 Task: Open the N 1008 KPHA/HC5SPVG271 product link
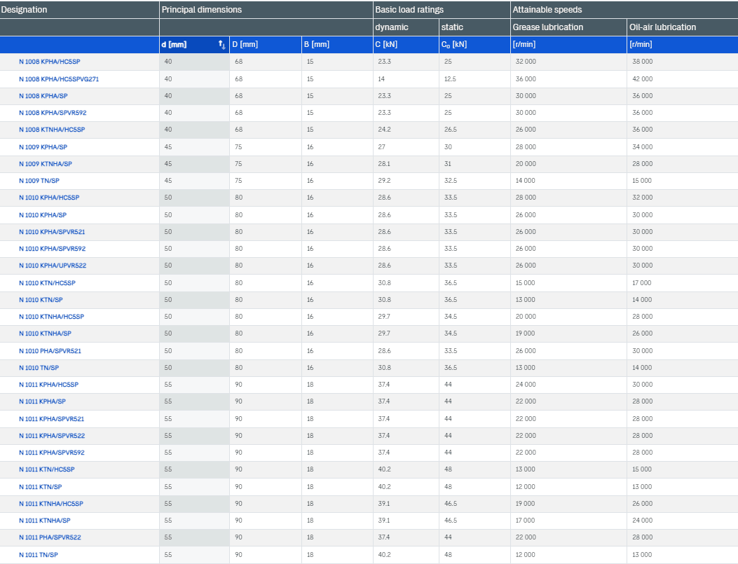59,79
